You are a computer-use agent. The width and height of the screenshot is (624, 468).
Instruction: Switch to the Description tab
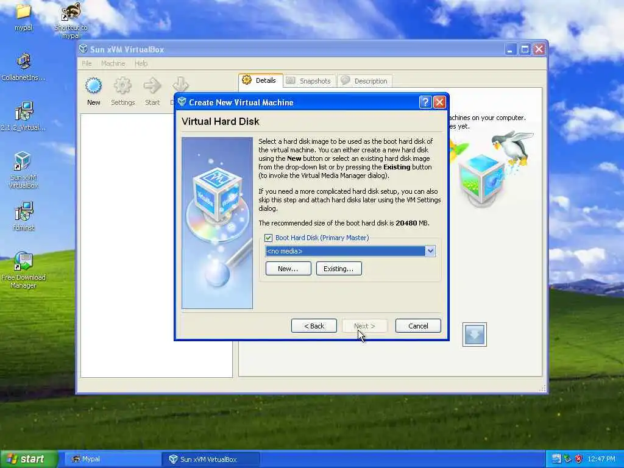365,81
